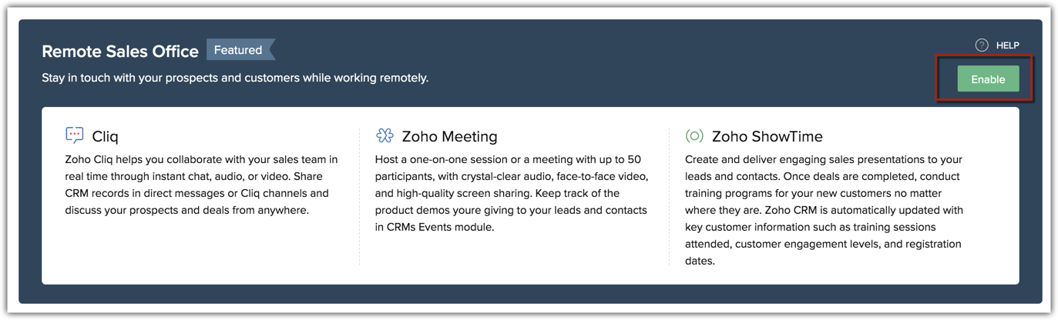This screenshot has height=320, width=1058.
Task: Click the Zoho ShowTime circular icon
Action: [x=694, y=136]
